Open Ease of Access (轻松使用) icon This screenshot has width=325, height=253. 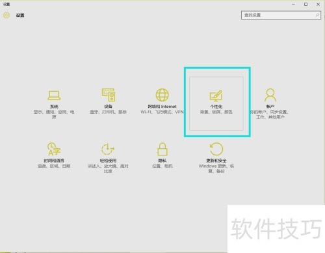point(108,149)
